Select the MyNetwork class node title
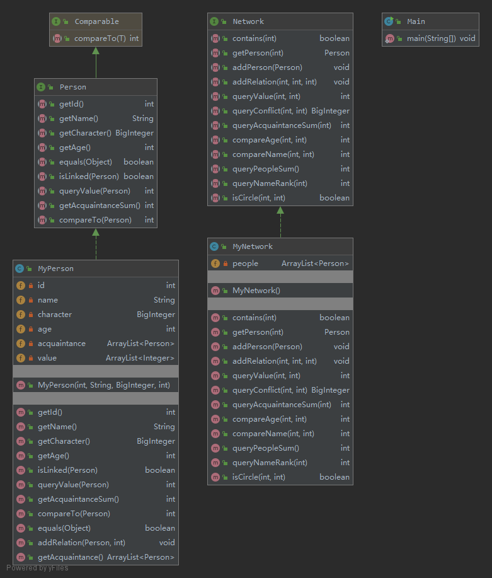 click(x=253, y=246)
